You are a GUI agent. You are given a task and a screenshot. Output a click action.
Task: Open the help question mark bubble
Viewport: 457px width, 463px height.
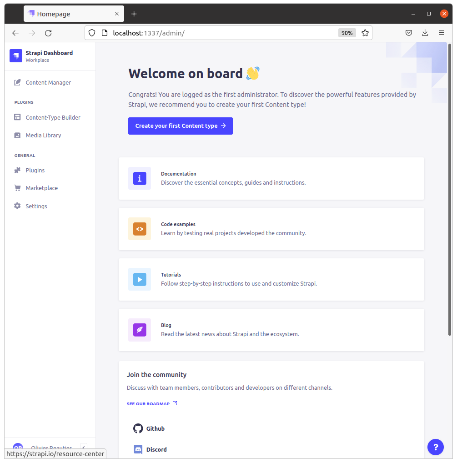click(x=435, y=447)
